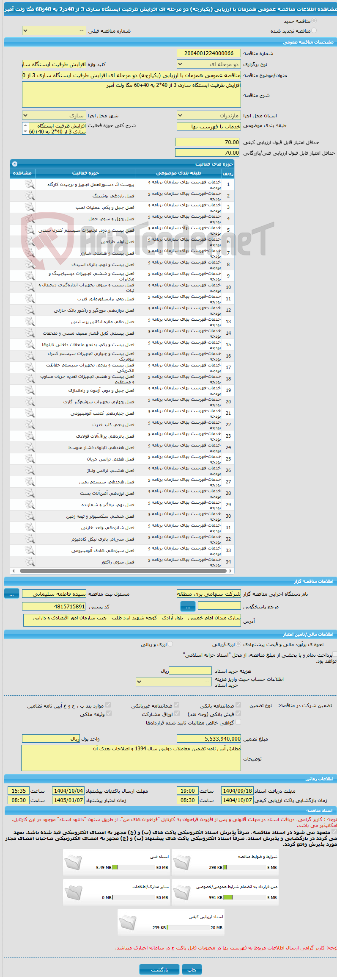Open the view icon for row 34
The width and height of the screenshot is (337, 977).
[x=30, y=562]
